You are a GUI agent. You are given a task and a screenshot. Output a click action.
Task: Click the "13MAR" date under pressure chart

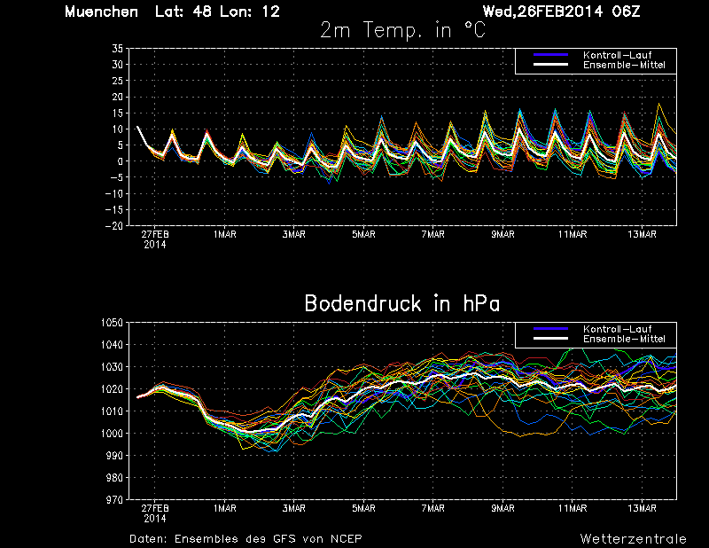pyautogui.click(x=642, y=509)
